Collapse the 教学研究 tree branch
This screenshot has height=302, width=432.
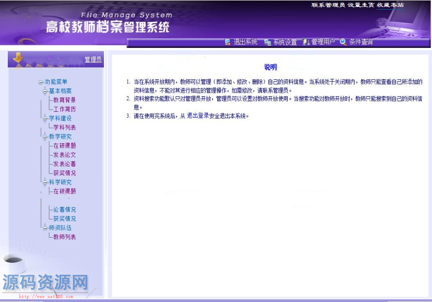point(45,137)
